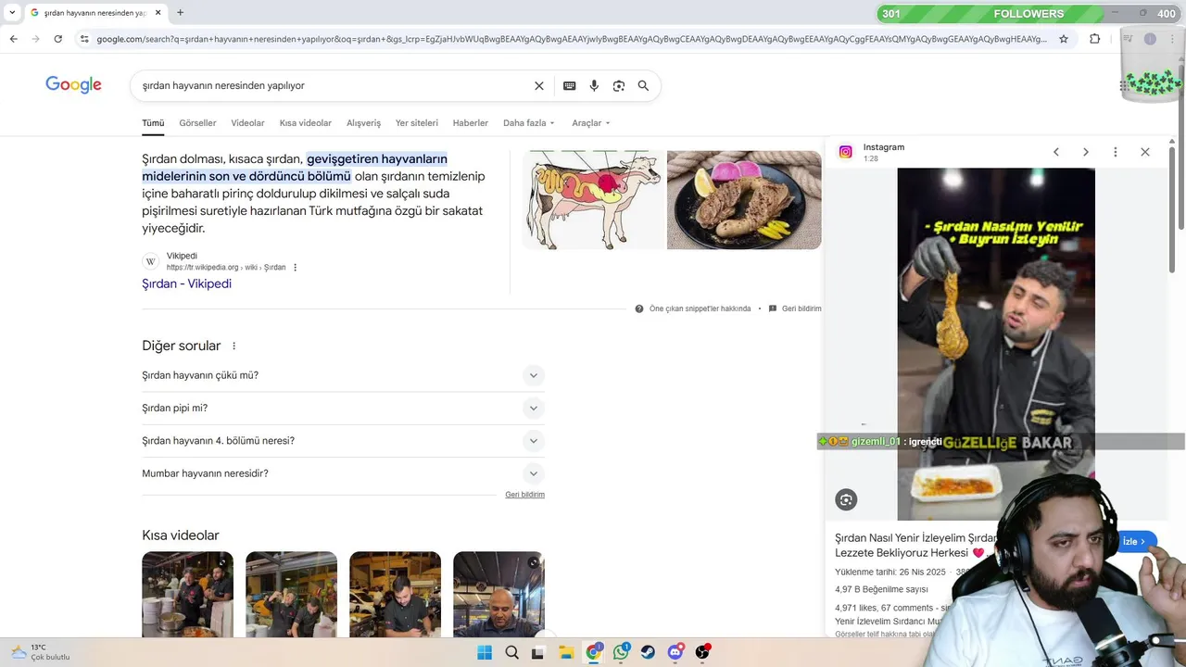Image resolution: width=1186 pixels, height=667 pixels.
Task: Open the Instagram panel three-dot menu
Action: [1115, 152]
